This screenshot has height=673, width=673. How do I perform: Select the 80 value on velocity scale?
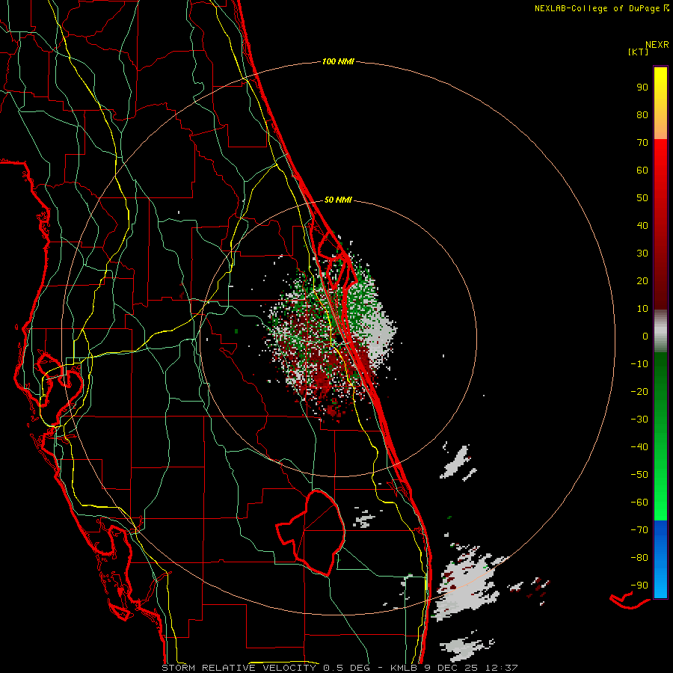click(642, 114)
